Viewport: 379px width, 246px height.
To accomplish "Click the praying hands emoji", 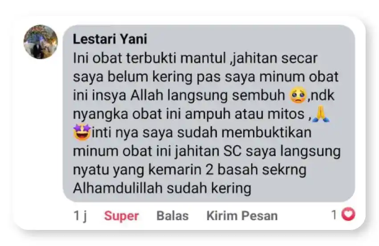I will pyautogui.click(x=321, y=114).
